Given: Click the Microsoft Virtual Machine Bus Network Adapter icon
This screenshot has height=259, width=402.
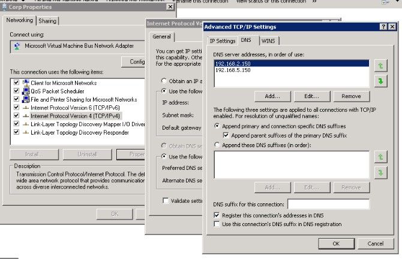Looking at the screenshot, I should tap(15, 45).
